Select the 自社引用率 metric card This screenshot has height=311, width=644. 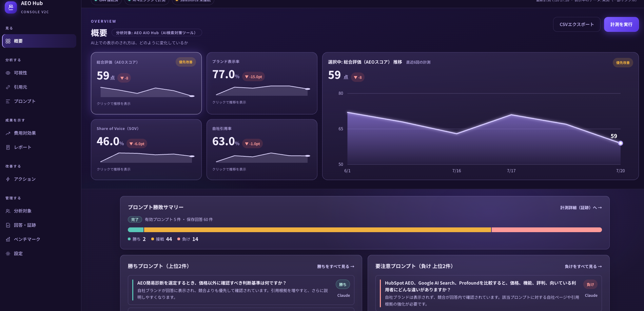262,150
